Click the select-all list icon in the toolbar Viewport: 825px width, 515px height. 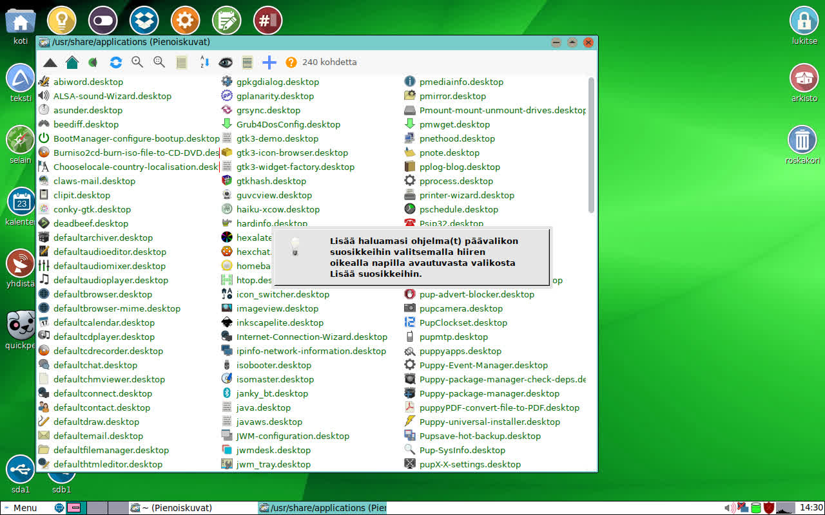[x=247, y=62]
